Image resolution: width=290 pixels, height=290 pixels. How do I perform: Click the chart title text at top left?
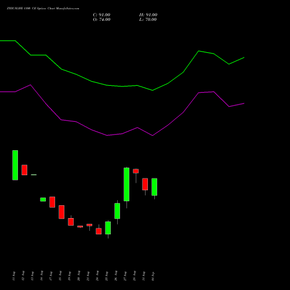(x=43, y=9)
